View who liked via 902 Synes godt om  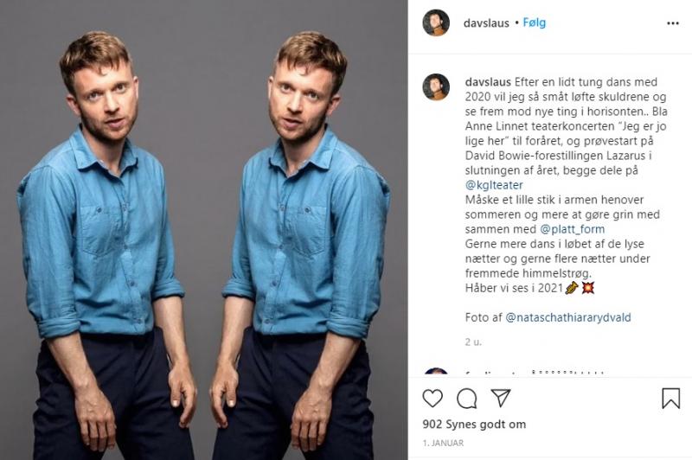(474, 425)
